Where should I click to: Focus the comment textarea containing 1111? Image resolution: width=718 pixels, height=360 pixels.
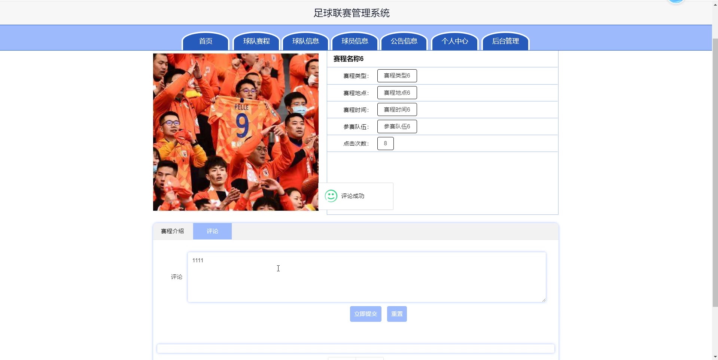367,277
